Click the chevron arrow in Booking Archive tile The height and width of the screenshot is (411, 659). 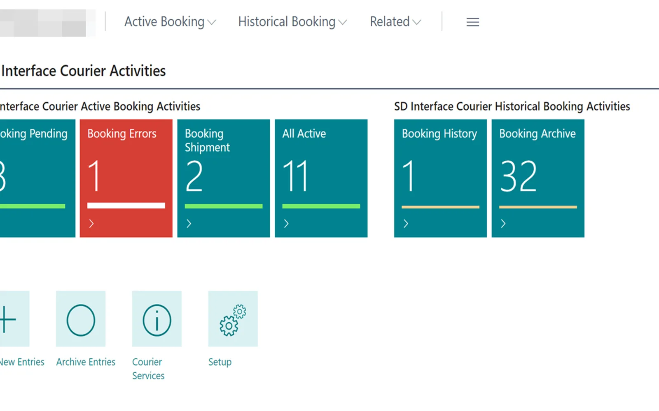[503, 224]
